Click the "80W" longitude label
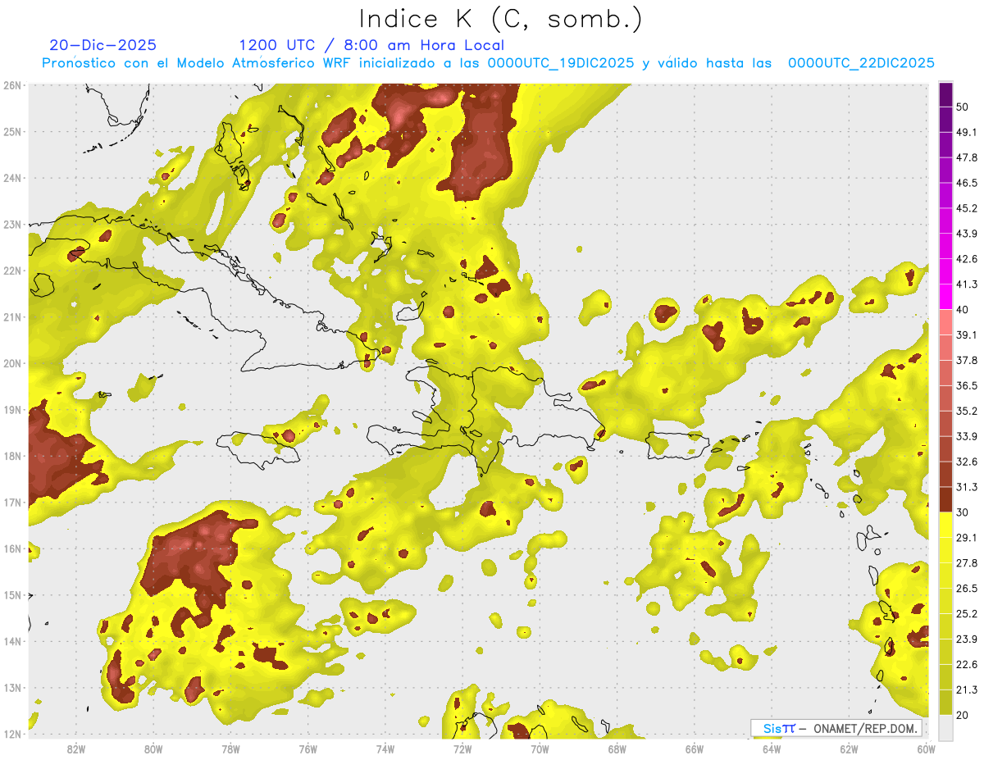Viewport: 984px width, 760px height. (x=153, y=749)
